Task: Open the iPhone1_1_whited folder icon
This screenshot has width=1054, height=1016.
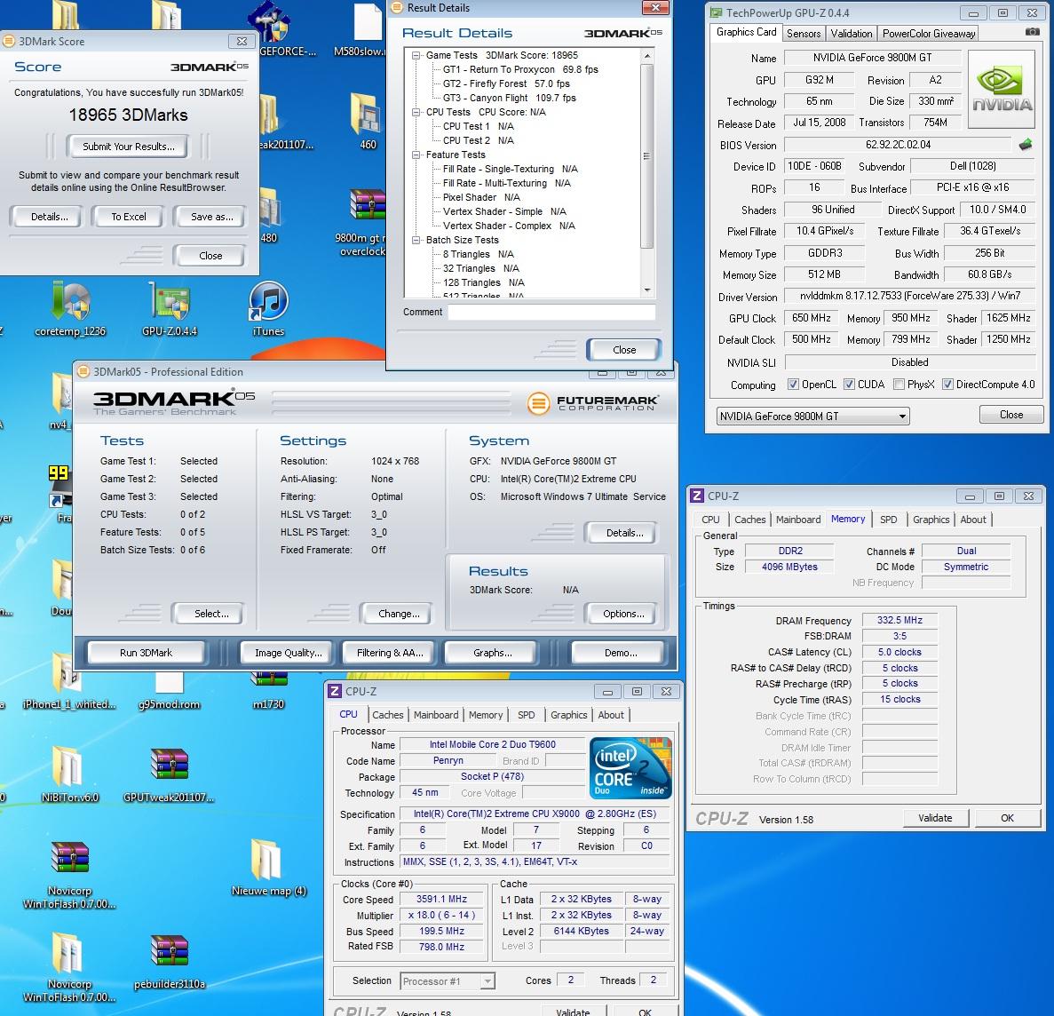Action: (69, 680)
